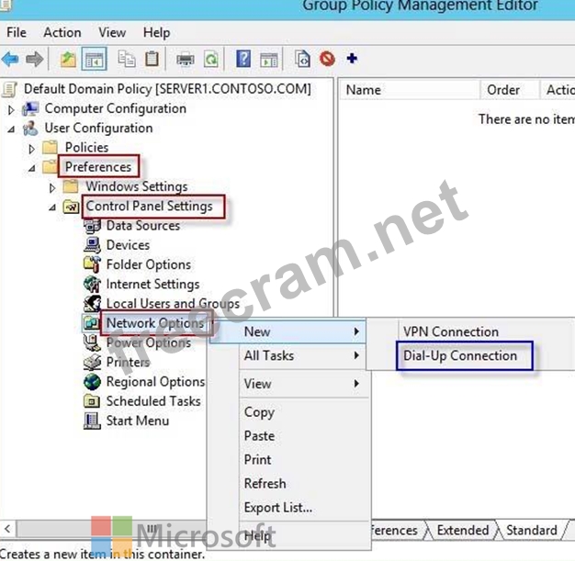This screenshot has width=575, height=561.
Task: Select the Control Panel Settings node
Action: coord(149,206)
